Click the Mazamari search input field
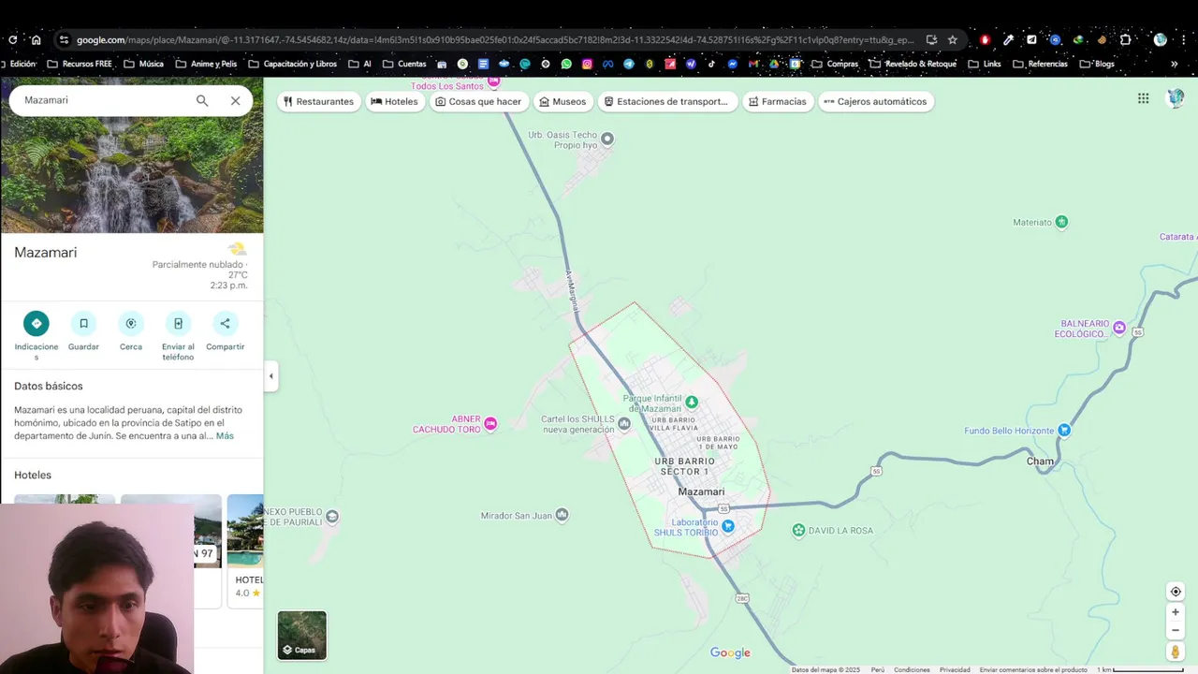The width and height of the screenshot is (1198, 674). click(103, 100)
